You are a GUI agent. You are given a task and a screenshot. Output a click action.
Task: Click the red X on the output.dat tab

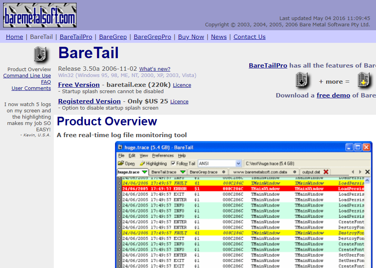[x=326, y=172]
